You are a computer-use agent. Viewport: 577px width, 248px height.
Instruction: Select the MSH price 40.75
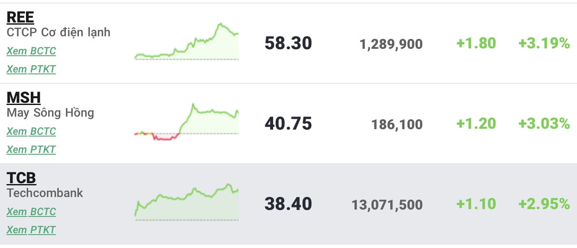coord(288,124)
